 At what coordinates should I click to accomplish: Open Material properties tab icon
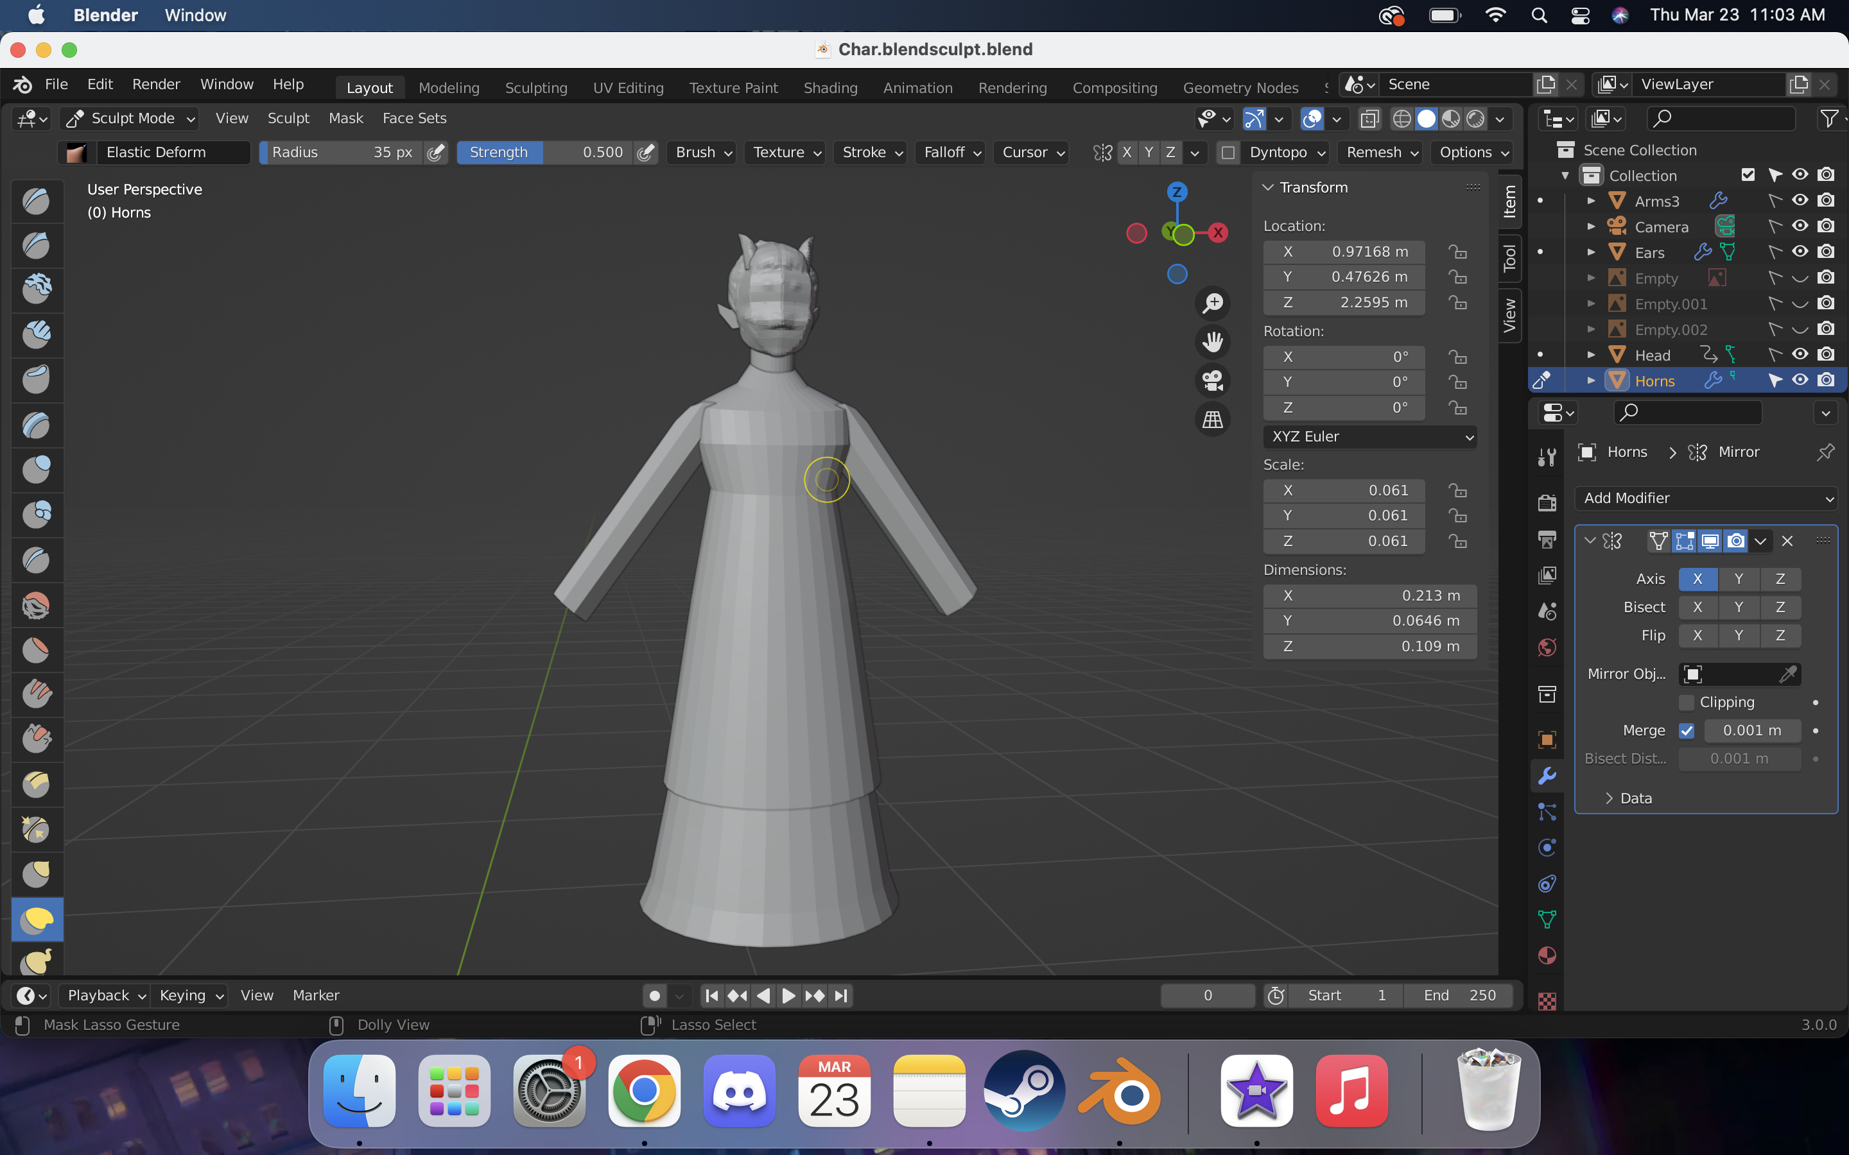coord(1547,955)
